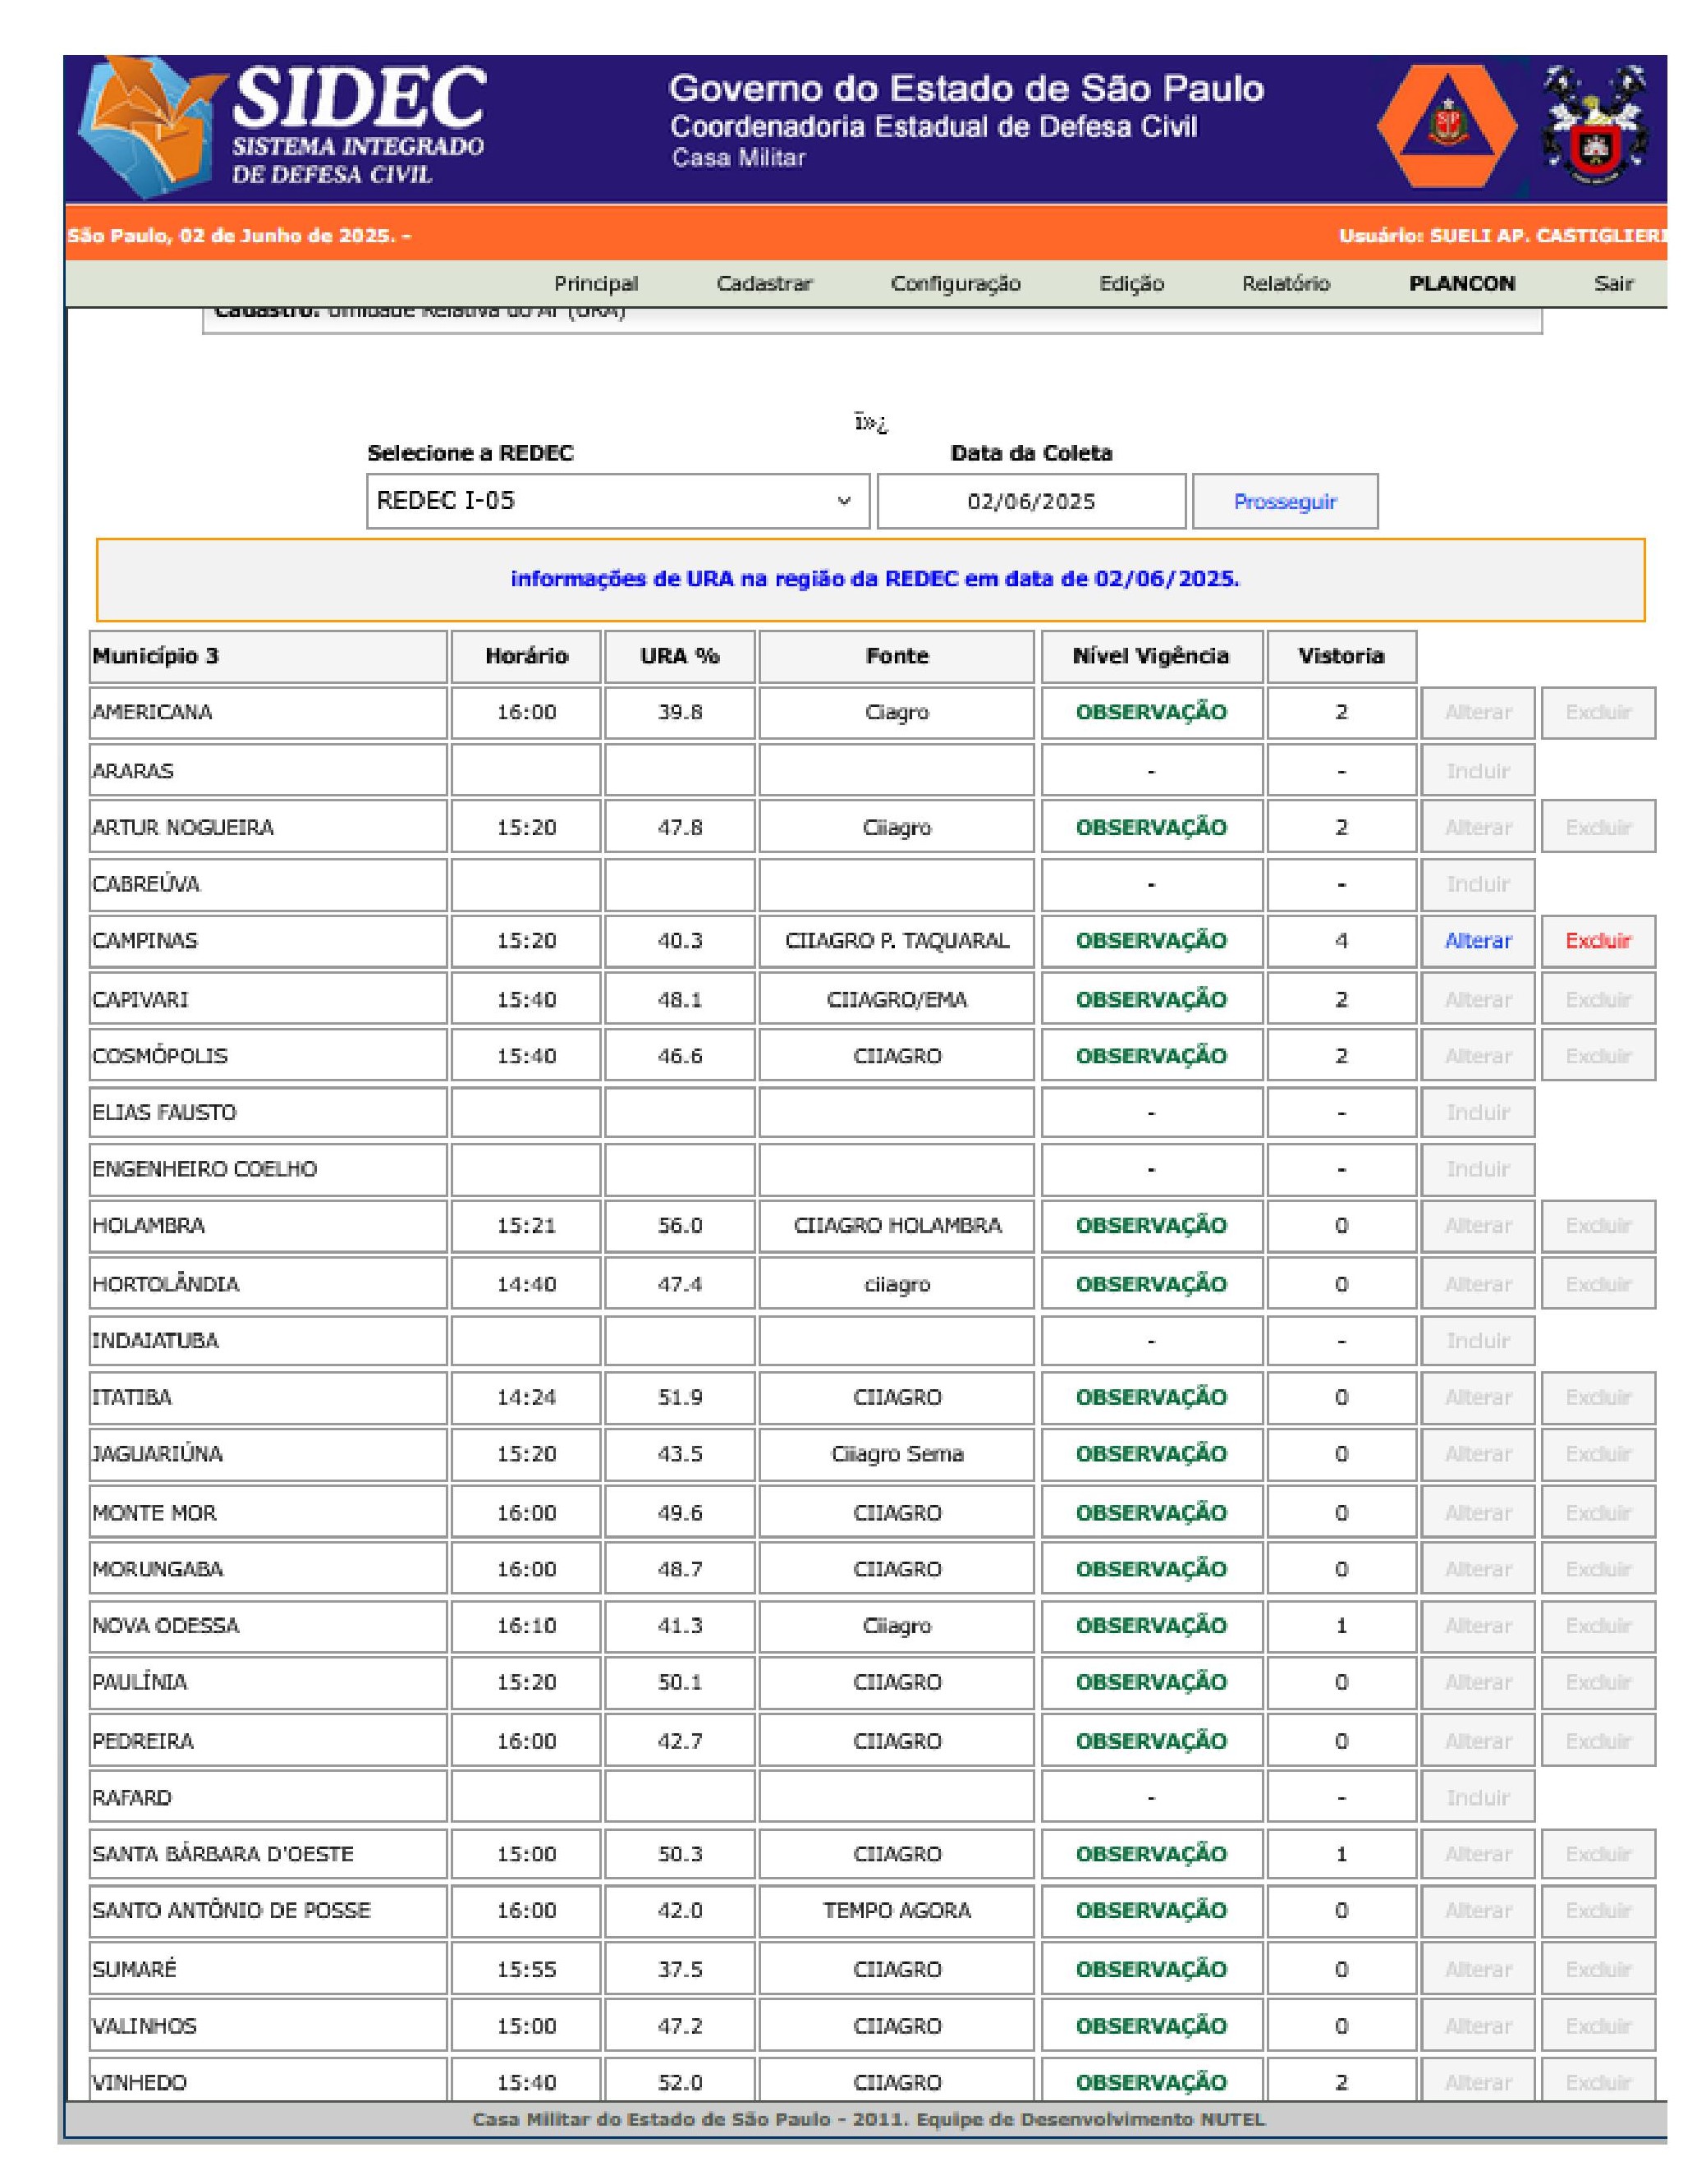Click Incluir for INDAIATUBA row
The height and width of the screenshot is (2184, 1697).
1478,1341
